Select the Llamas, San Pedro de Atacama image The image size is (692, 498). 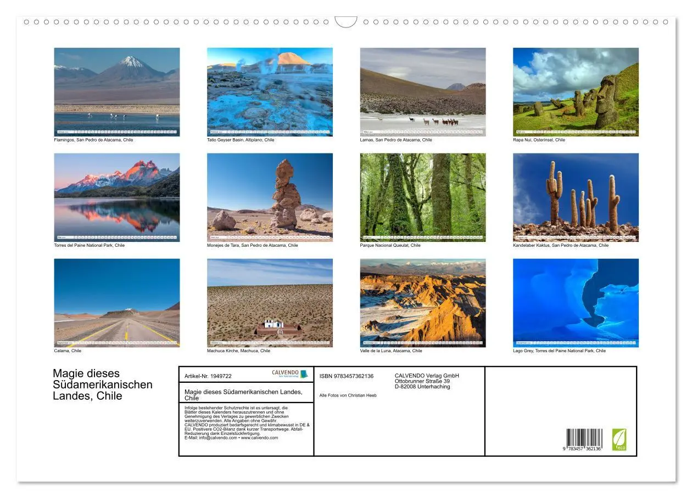(x=423, y=90)
